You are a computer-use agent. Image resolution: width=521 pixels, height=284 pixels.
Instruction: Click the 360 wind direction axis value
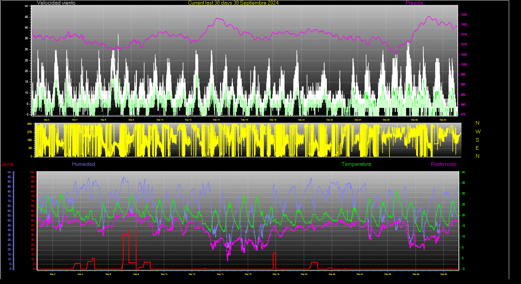[29, 124]
